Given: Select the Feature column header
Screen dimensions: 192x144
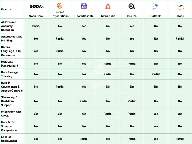Looking at the screenshot, I should 6,9.
